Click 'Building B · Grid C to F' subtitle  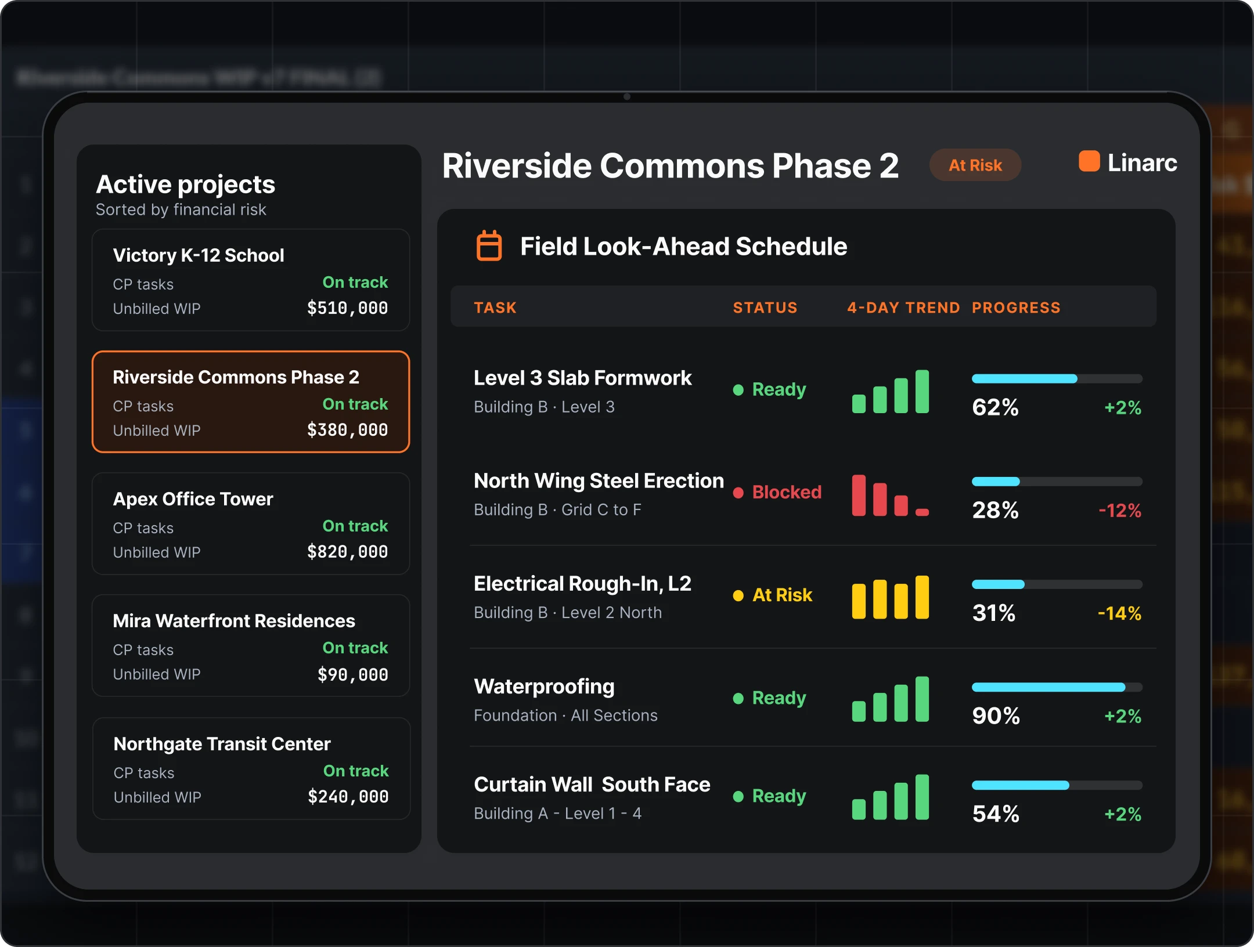click(557, 509)
